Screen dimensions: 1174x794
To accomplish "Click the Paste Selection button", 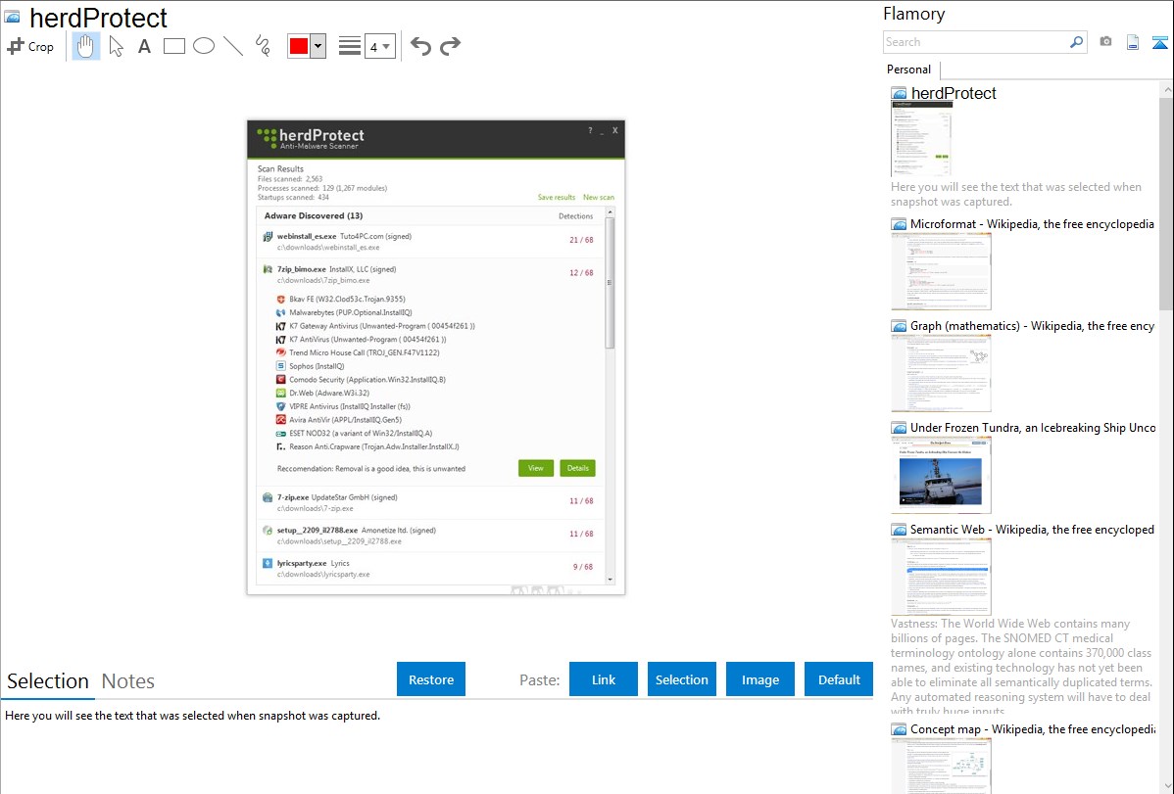I will 682,679.
